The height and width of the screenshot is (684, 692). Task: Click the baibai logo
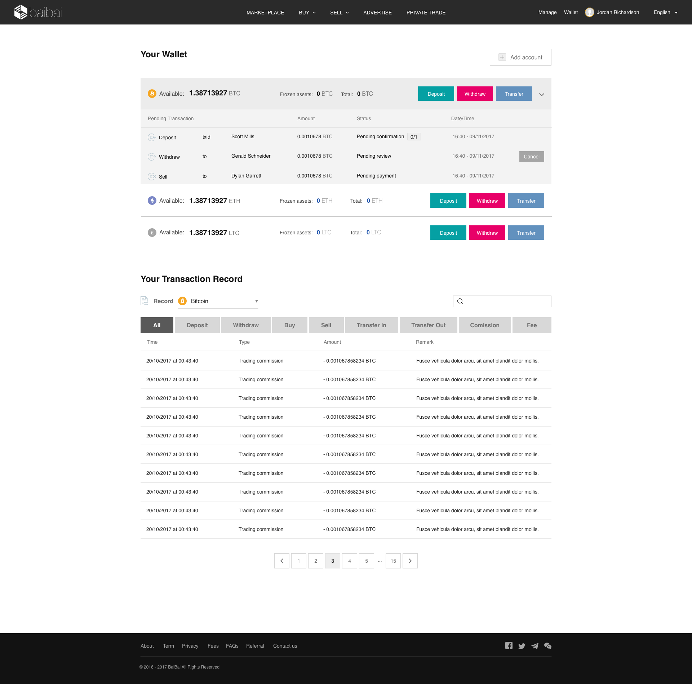(38, 12)
